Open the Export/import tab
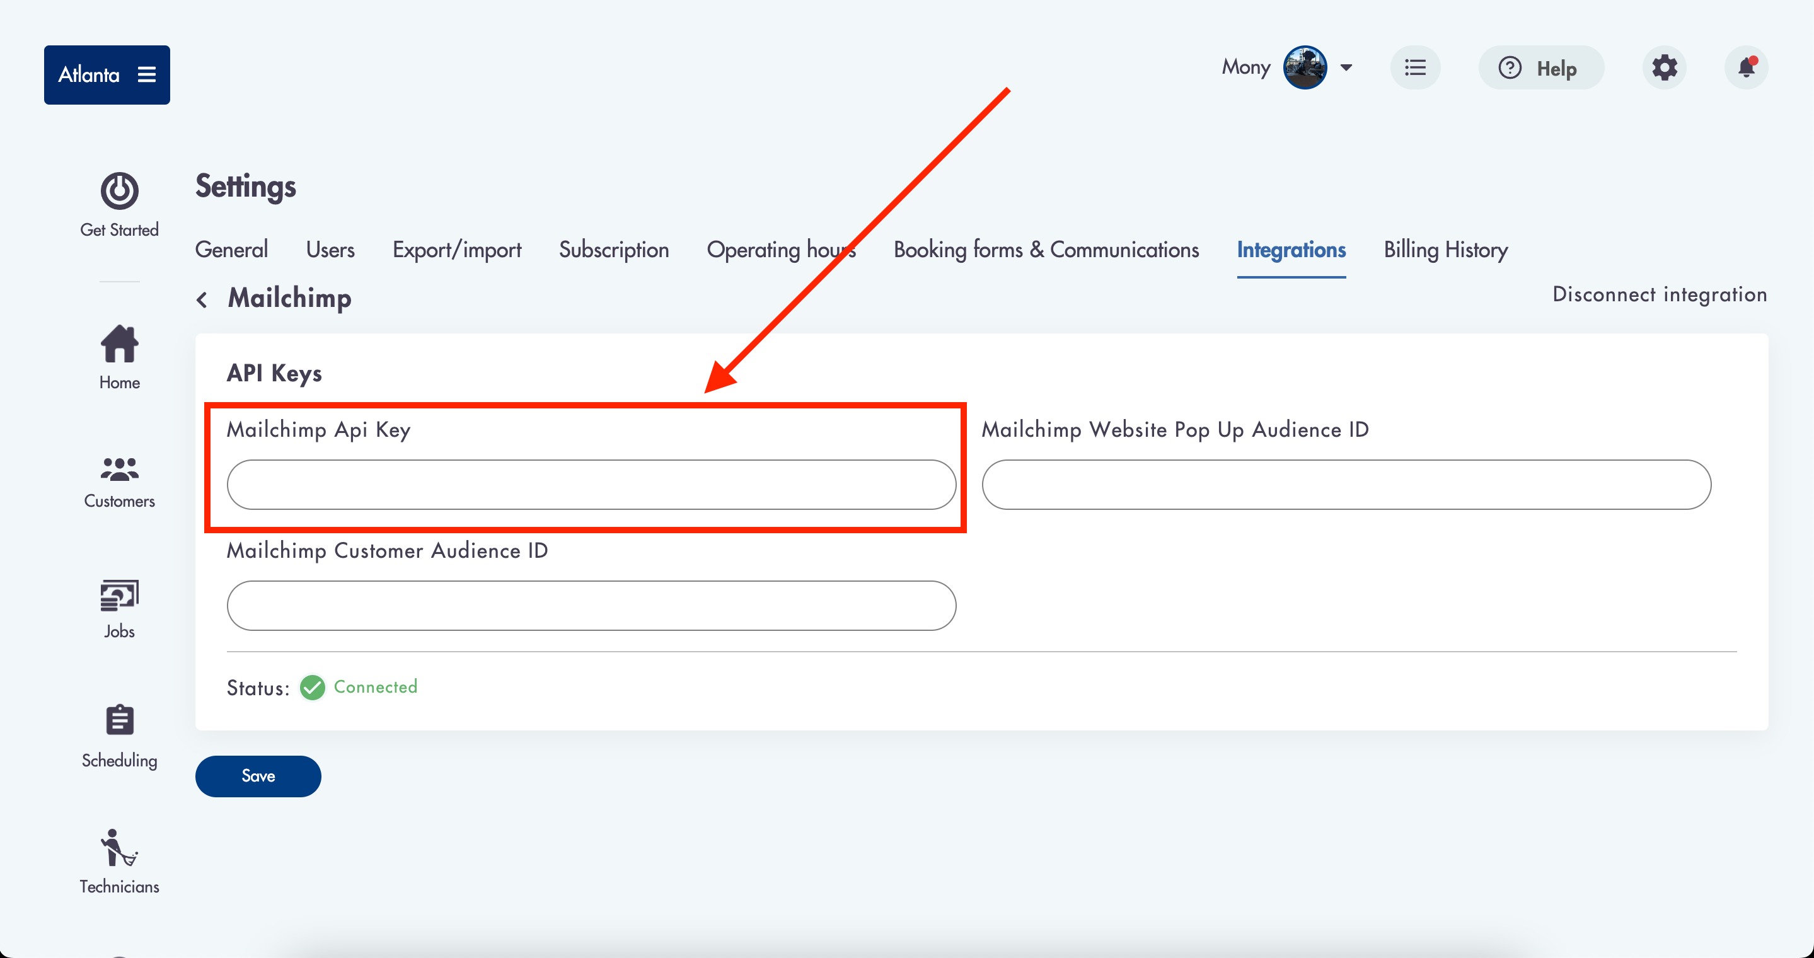This screenshot has width=1814, height=958. tap(457, 250)
